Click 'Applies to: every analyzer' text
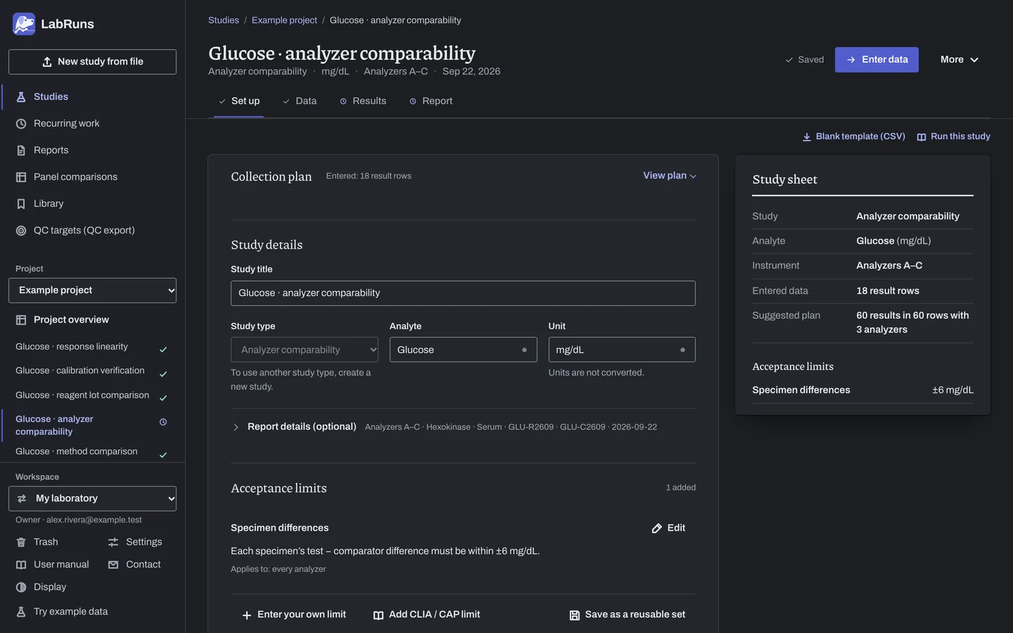 (278, 569)
